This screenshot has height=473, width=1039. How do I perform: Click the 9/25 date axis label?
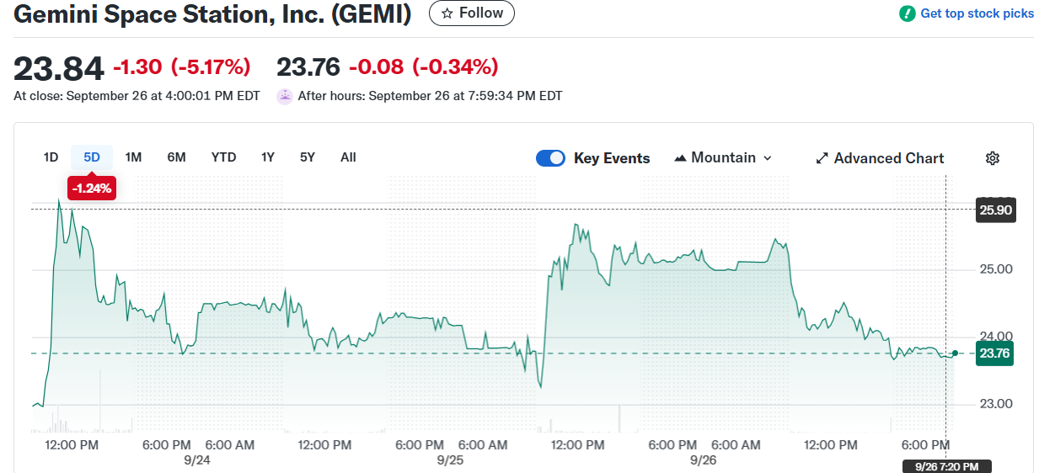(450, 460)
